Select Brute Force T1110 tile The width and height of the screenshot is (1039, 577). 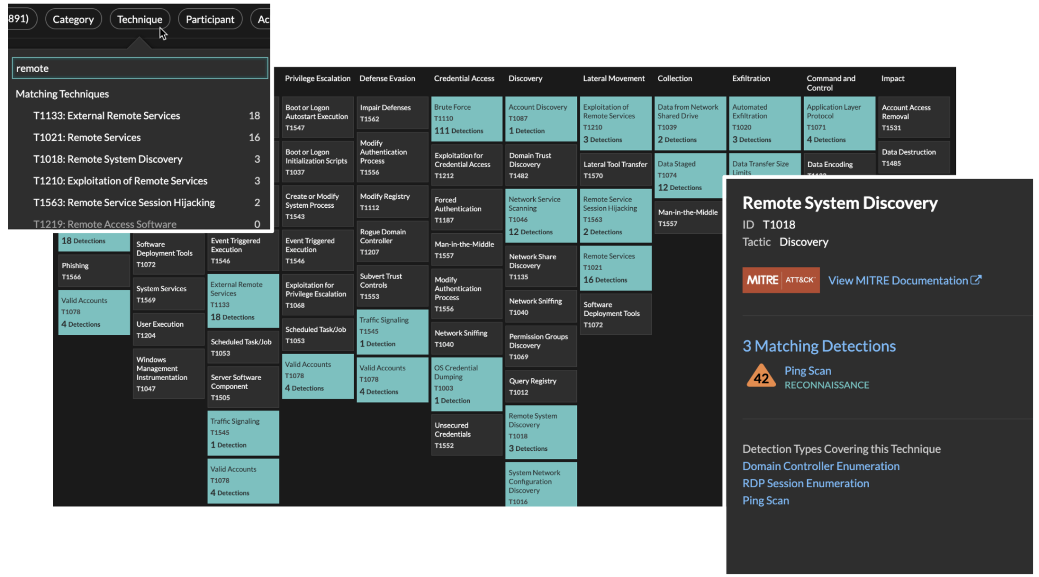(467, 119)
